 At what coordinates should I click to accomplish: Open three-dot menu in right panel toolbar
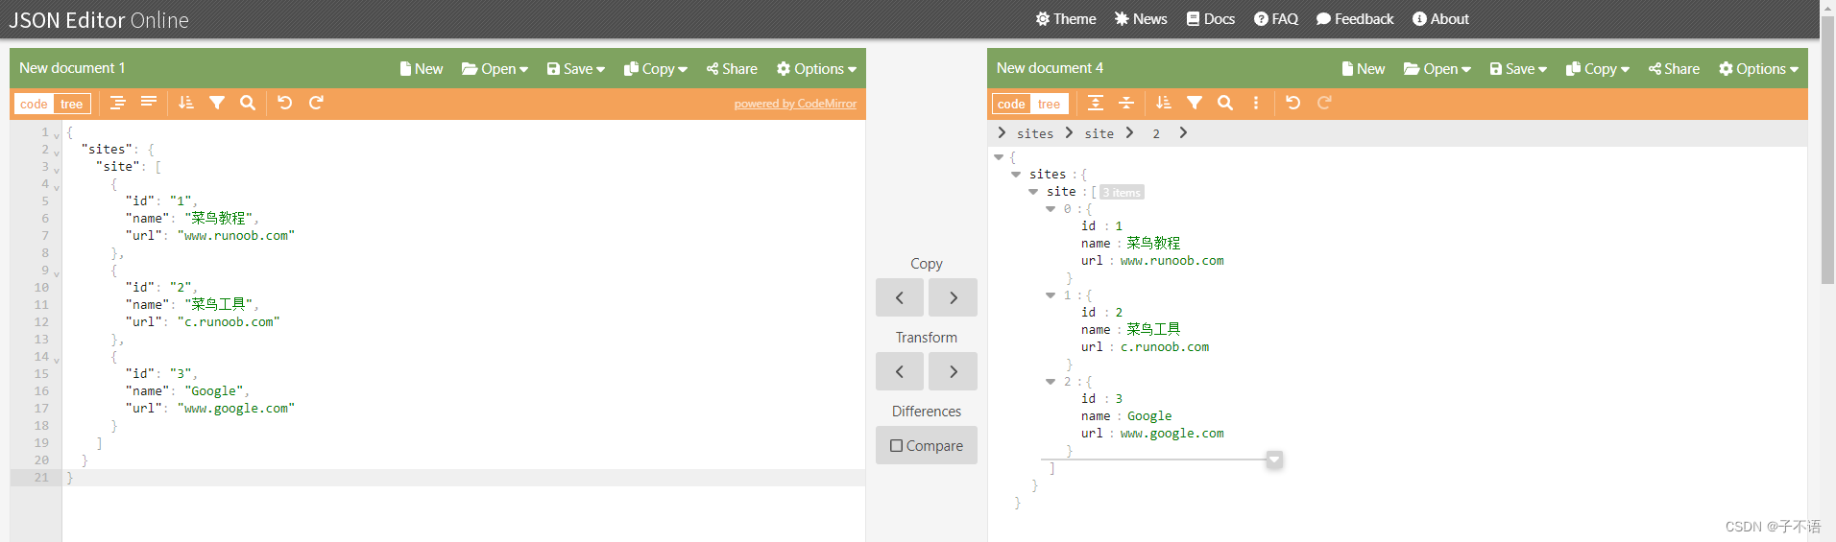[1256, 103]
